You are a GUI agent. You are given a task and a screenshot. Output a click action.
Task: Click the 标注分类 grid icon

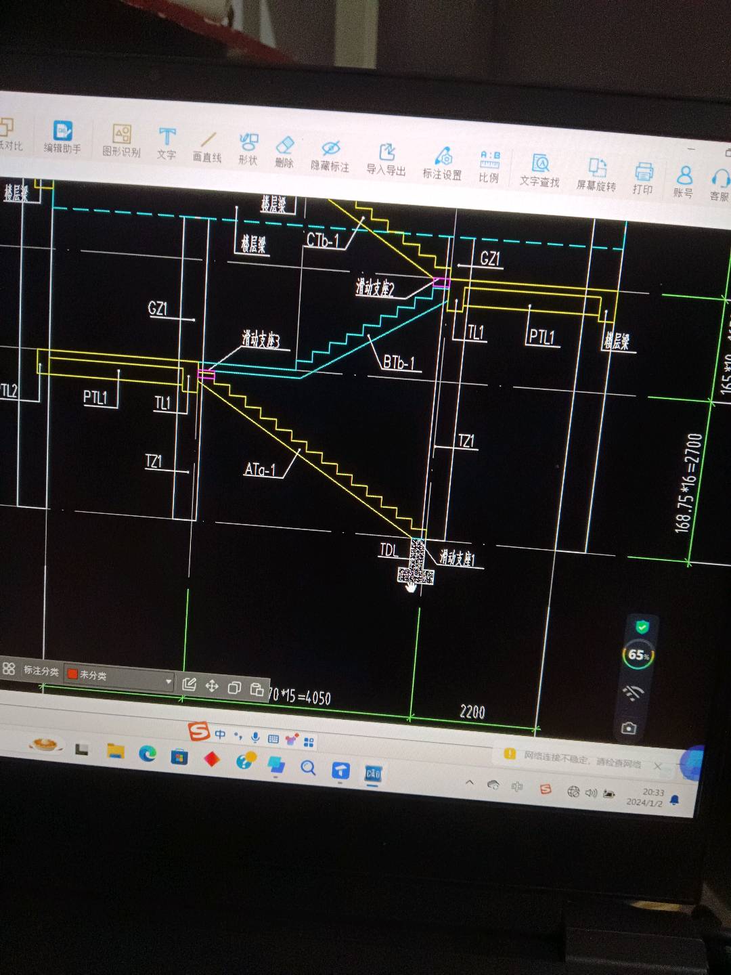(x=9, y=668)
